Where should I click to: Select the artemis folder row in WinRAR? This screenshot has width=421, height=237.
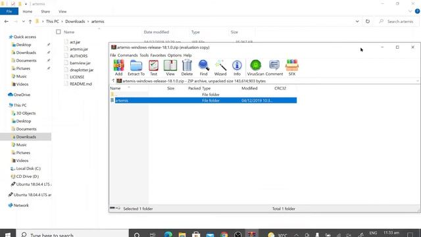click(x=203, y=101)
